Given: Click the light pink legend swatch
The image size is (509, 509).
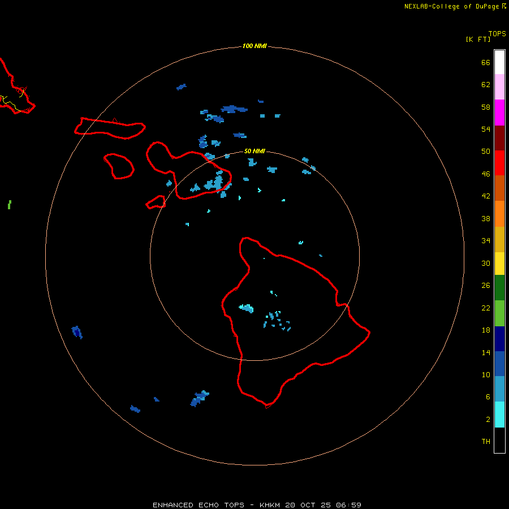Looking at the screenshot, I should coord(499,87).
